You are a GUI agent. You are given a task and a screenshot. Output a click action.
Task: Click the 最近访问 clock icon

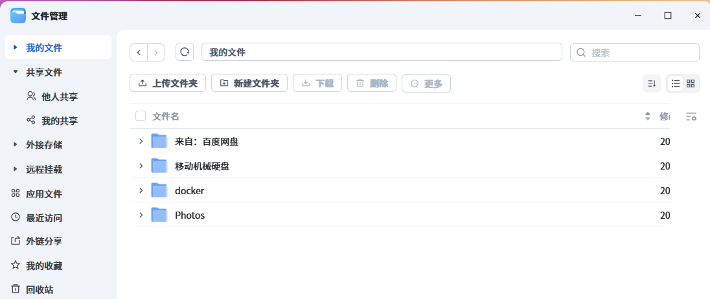coord(16,217)
